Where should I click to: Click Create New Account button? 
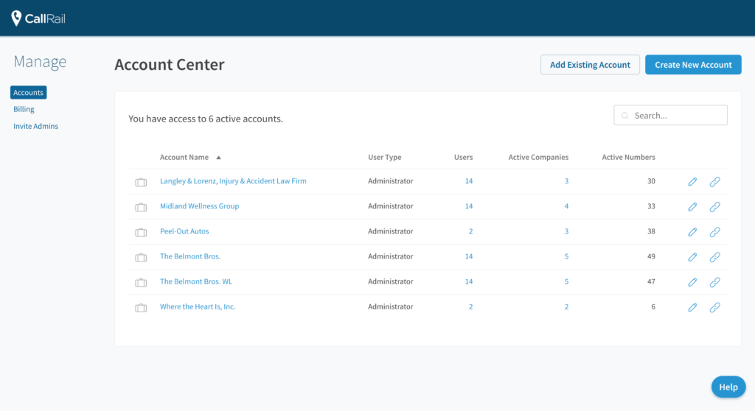(693, 65)
